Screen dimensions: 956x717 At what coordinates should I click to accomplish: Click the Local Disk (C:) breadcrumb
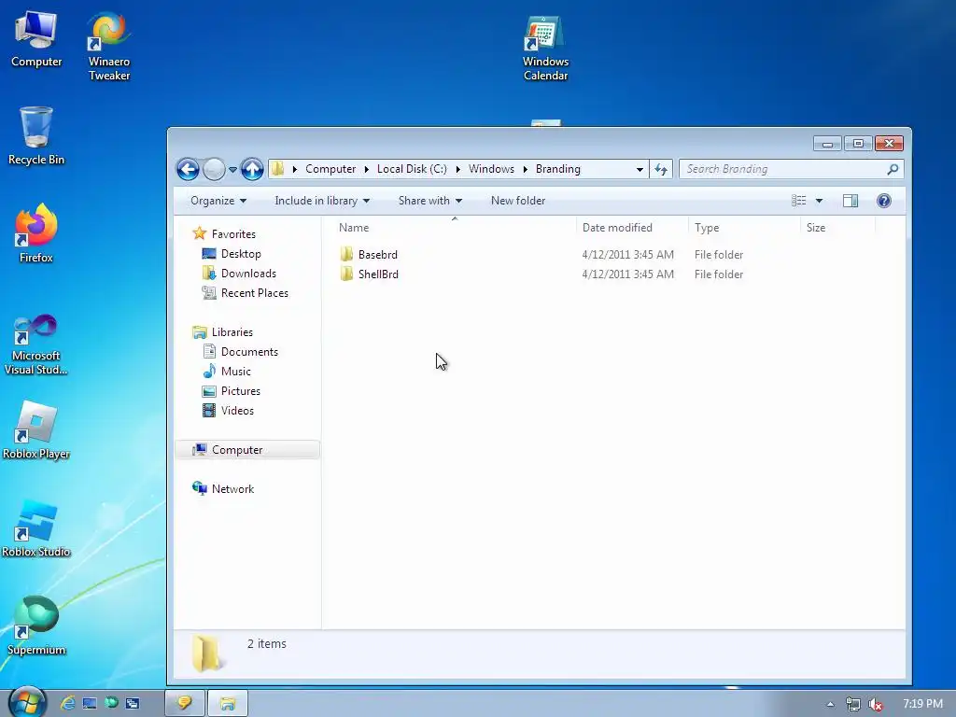[x=412, y=169]
